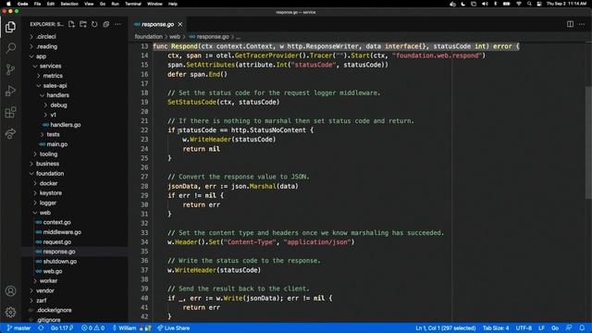Click the William Live Share user status

point(131,328)
